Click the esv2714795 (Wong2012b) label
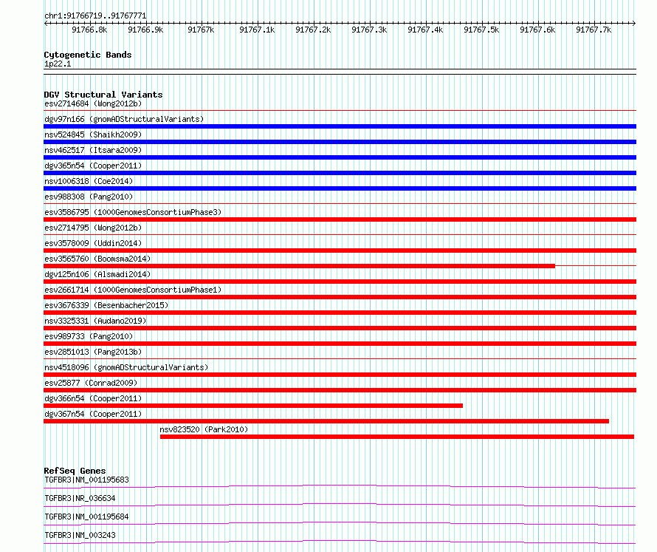 (x=93, y=228)
